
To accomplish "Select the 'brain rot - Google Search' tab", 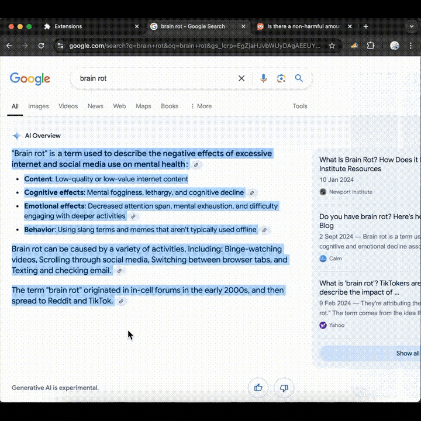I will (198, 26).
